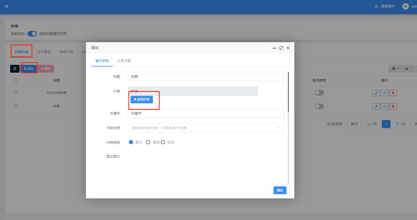This screenshot has width=417, height=220.
Task: Click the refresh icon button
Action: point(15,69)
